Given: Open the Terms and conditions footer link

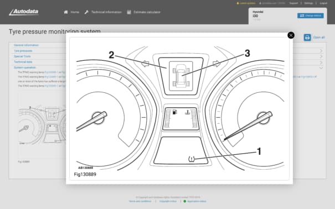Looking at the screenshot, I should [x=140, y=201].
